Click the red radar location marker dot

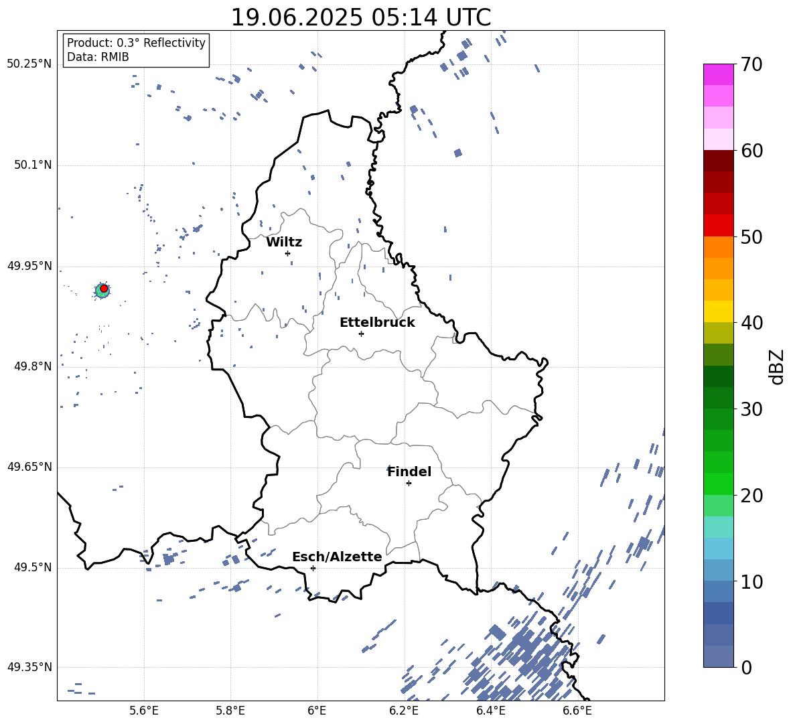coord(104,289)
